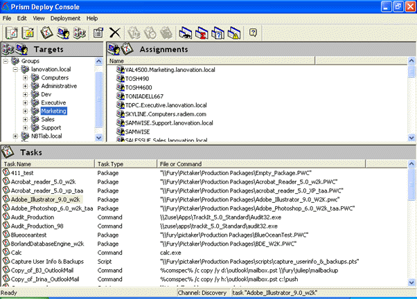The width and height of the screenshot is (417, 299).
Task: Click the up arrow of Tasks scrollbar
Action: [411, 164]
